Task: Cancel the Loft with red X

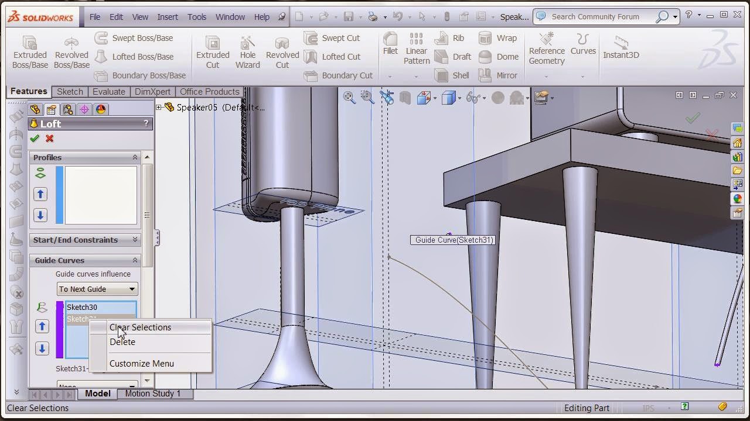Action: [x=50, y=139]
